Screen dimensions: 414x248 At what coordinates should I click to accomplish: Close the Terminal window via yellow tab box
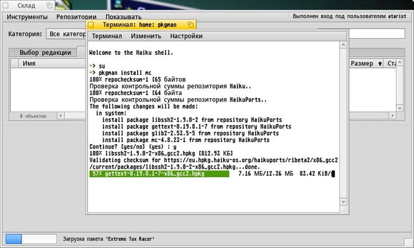(x=91, y=25)
